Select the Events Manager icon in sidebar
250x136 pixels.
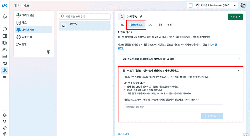[5, 71]
